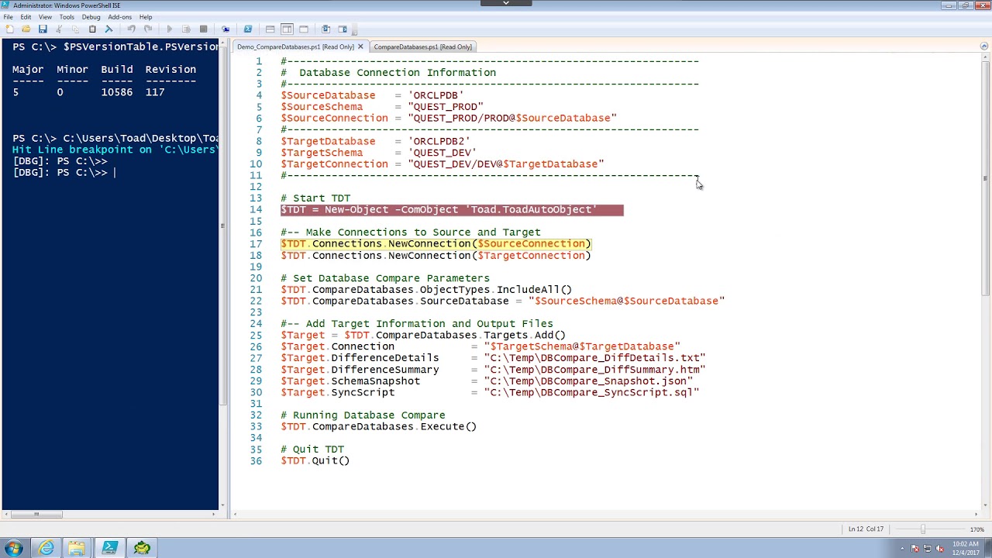Viewport: 992px width, 558px height.
Task: Open a New Remote PowerShell Tab icon
Action: pos(226,29)
